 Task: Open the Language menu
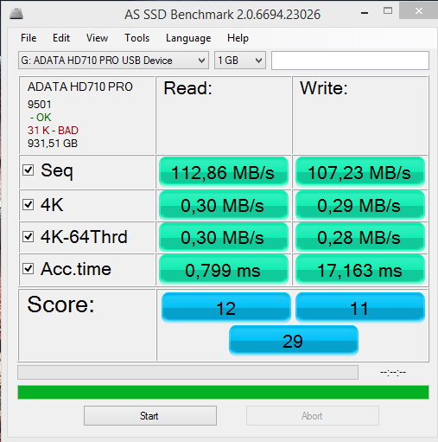[188, 38]
